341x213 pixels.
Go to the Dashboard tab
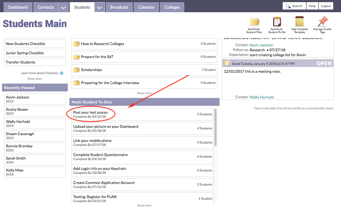(x=18, y=7)
